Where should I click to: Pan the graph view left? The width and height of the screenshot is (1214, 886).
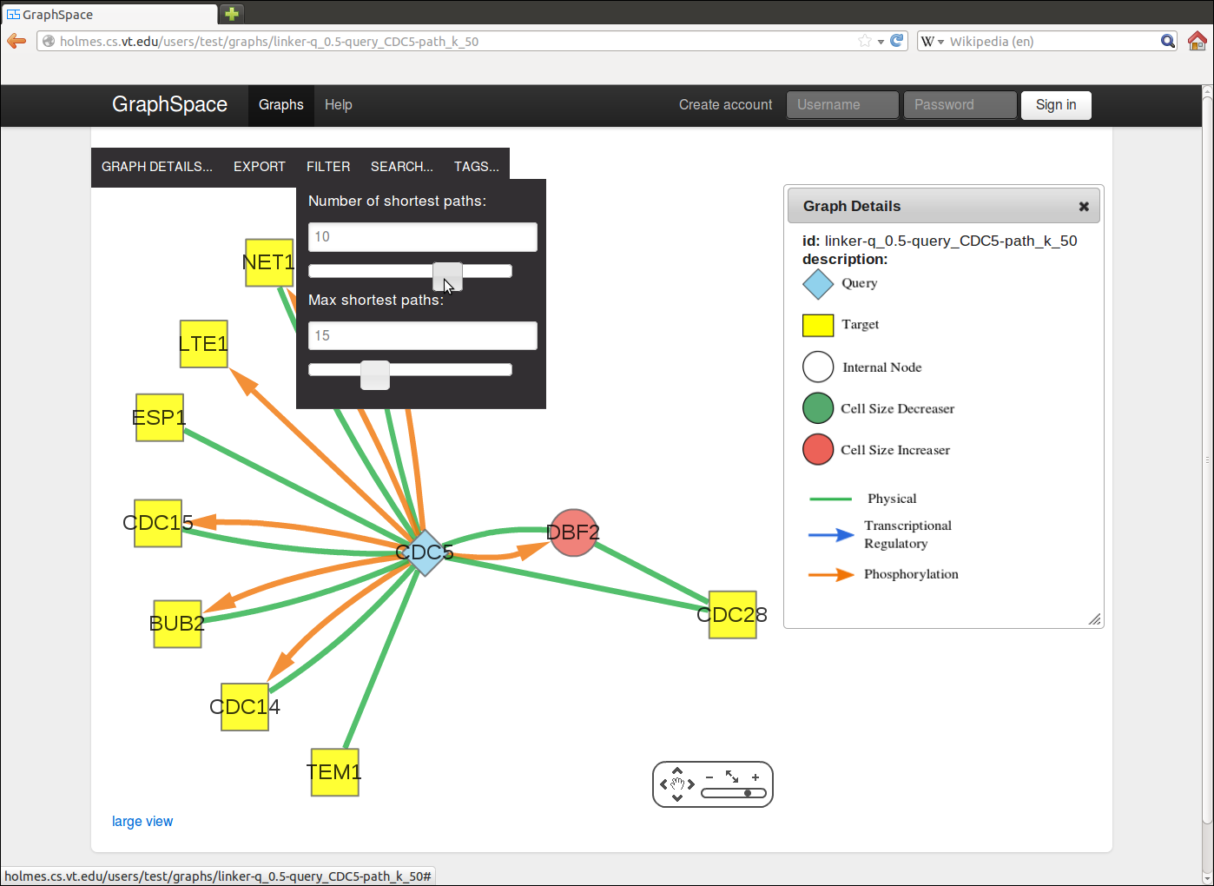663,784
